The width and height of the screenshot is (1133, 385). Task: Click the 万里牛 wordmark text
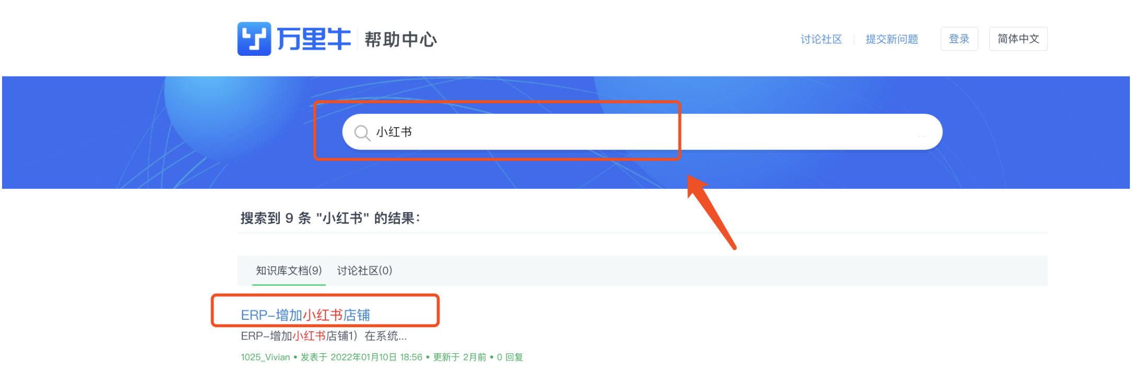pos(314,39)
